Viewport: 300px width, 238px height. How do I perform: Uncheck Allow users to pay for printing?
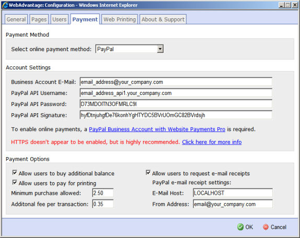pyautogui.click(x=15, y=183)
